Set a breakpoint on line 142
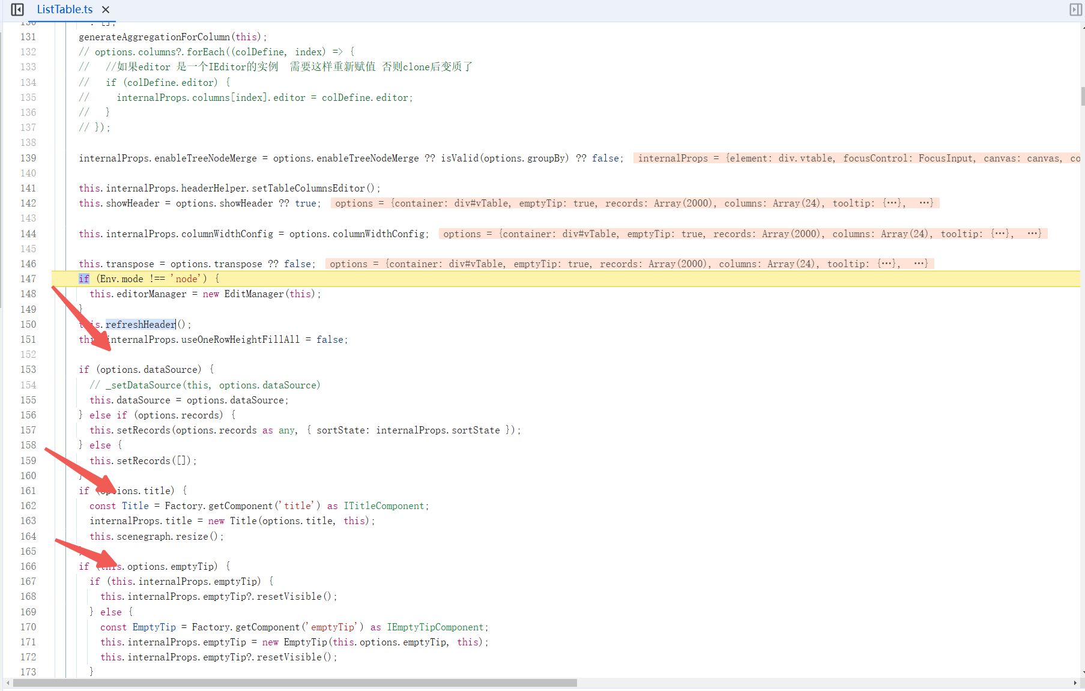The width and height of the screenshot is (1085, 691). pos(28,203)
